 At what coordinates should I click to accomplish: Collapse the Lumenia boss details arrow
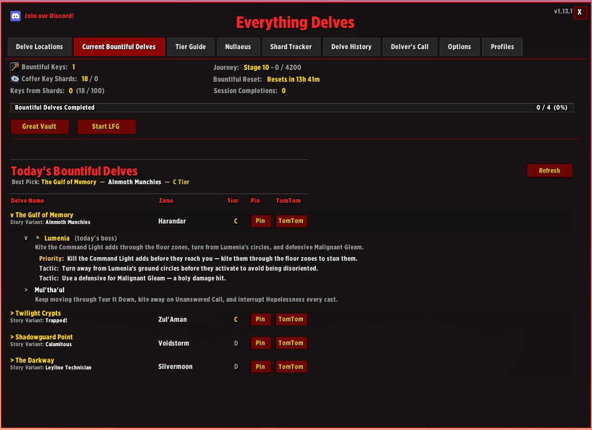[x=26, y=239]
